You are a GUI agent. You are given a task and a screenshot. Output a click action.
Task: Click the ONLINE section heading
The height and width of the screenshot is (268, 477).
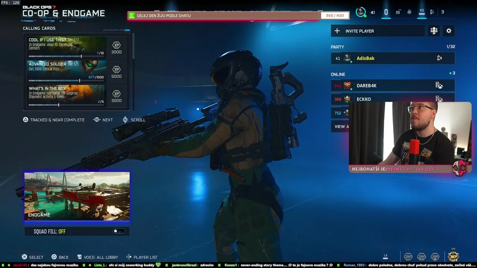338,74
